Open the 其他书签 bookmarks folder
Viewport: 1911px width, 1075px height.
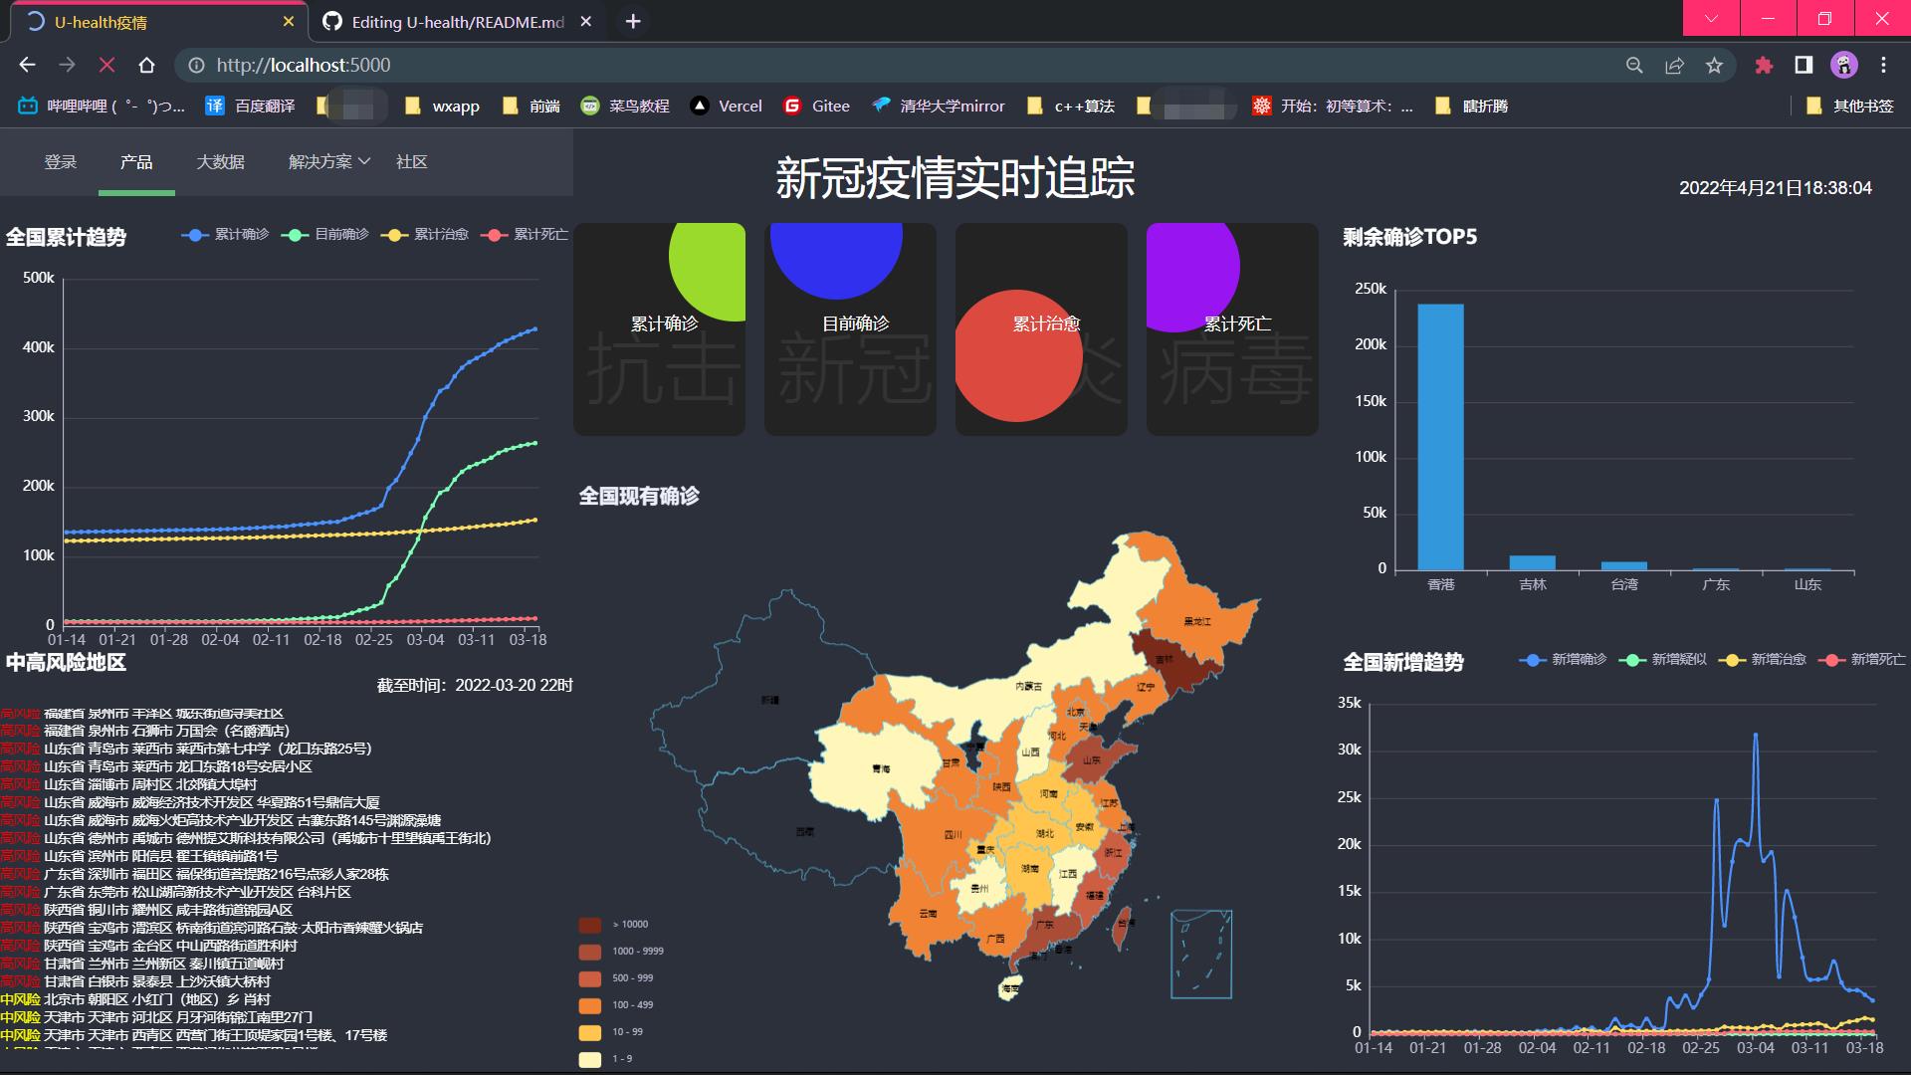point(1851,106)
